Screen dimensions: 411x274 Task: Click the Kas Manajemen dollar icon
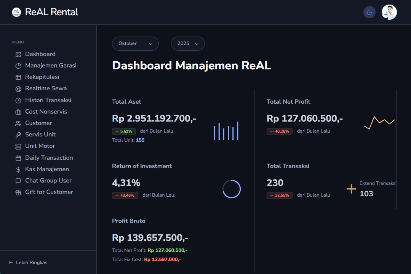click(x=18, y=170)
